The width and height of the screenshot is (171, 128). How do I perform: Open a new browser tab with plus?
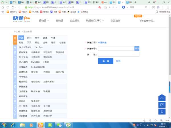coord(135,2)
